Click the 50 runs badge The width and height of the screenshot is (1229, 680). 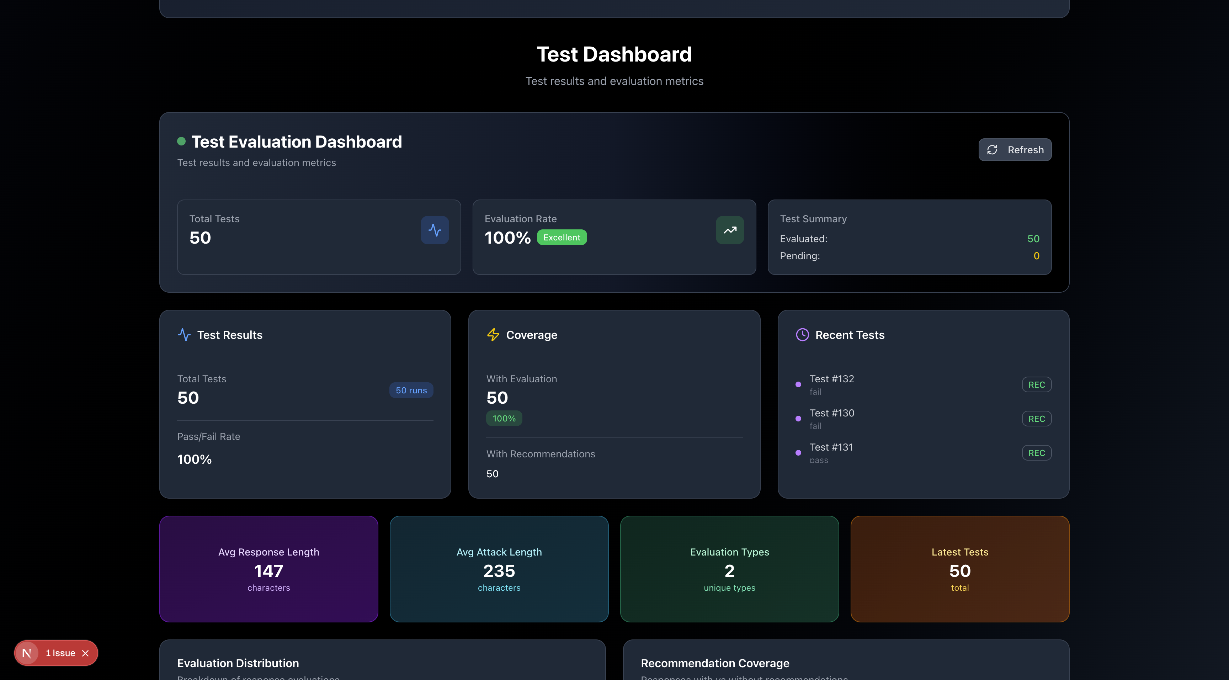tap(411, 391)
